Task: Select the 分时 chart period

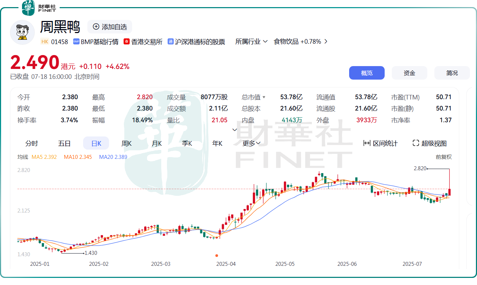Action: [32, 143]
